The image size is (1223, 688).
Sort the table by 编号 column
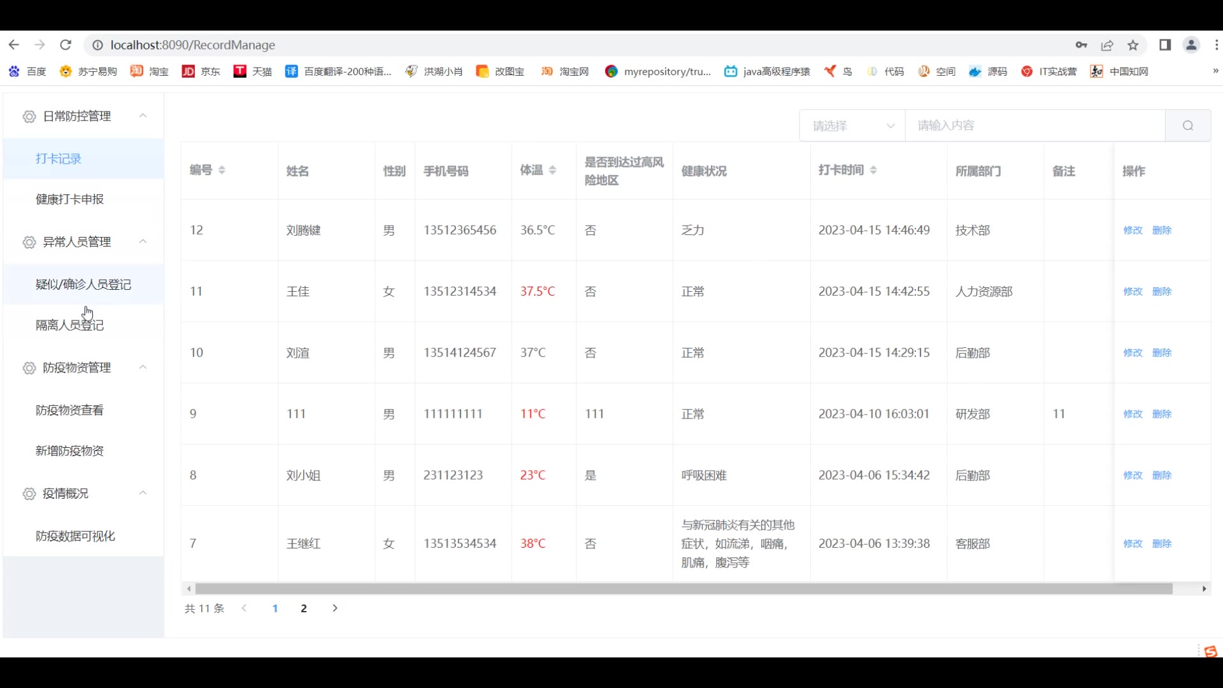point(222,170)
